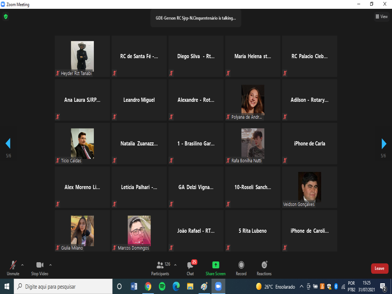This screenshot has height=294, width=392.
Task: Click the green Share Screen icon
Action: pyautogui.click(x=216, y=268)
